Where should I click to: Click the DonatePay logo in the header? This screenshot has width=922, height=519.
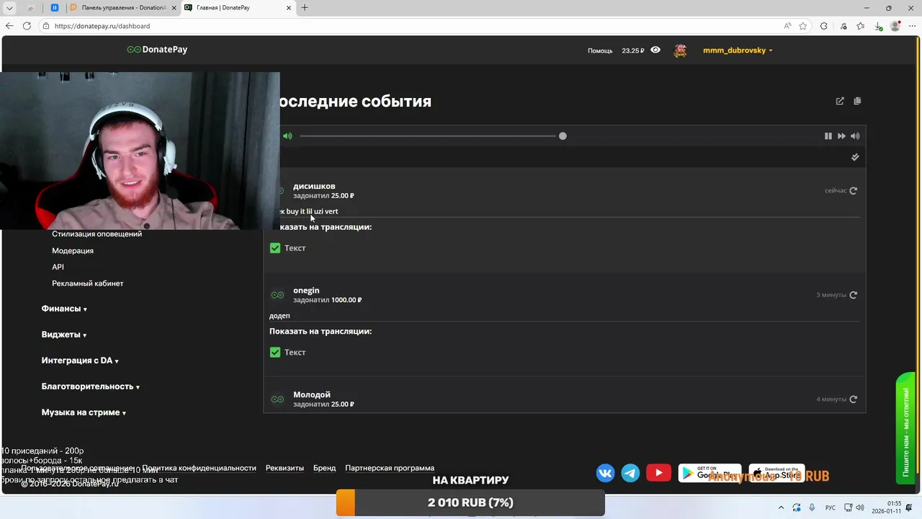[x=157, y=50]
